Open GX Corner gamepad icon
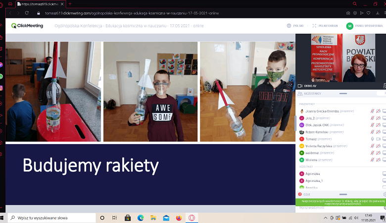386x223 pixels. click(x=10, y=4)
